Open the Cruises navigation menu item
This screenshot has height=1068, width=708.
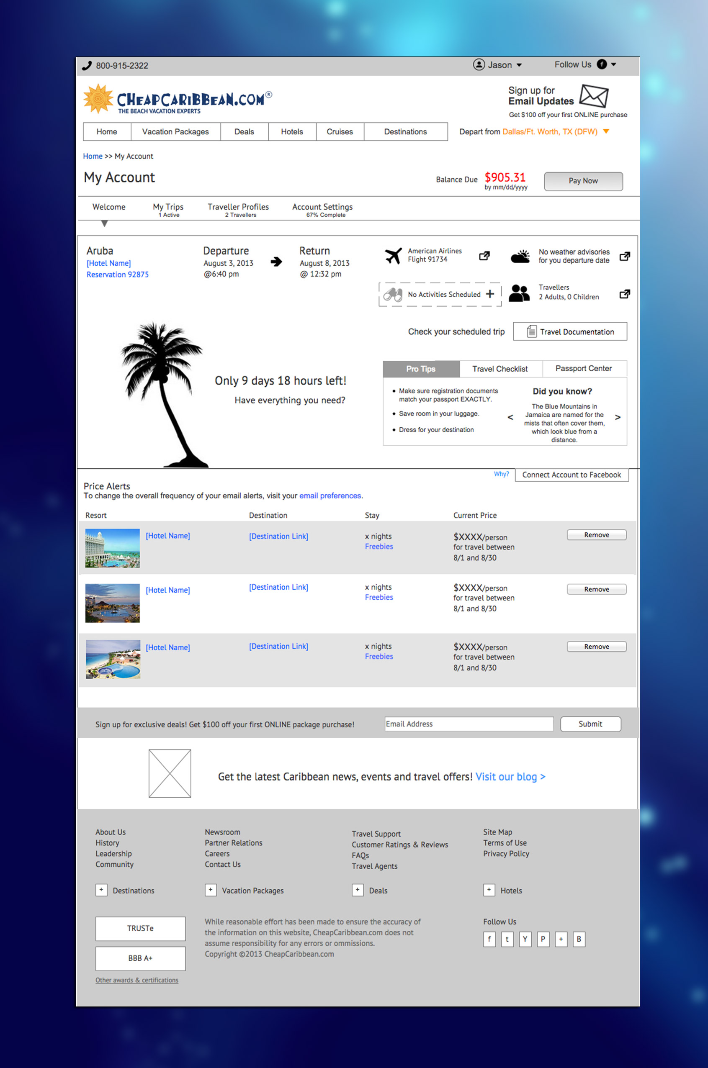(x=340, y=132)
